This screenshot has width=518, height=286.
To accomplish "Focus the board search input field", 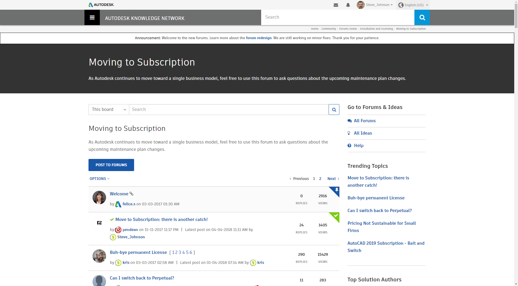I will tap(229, 110).
